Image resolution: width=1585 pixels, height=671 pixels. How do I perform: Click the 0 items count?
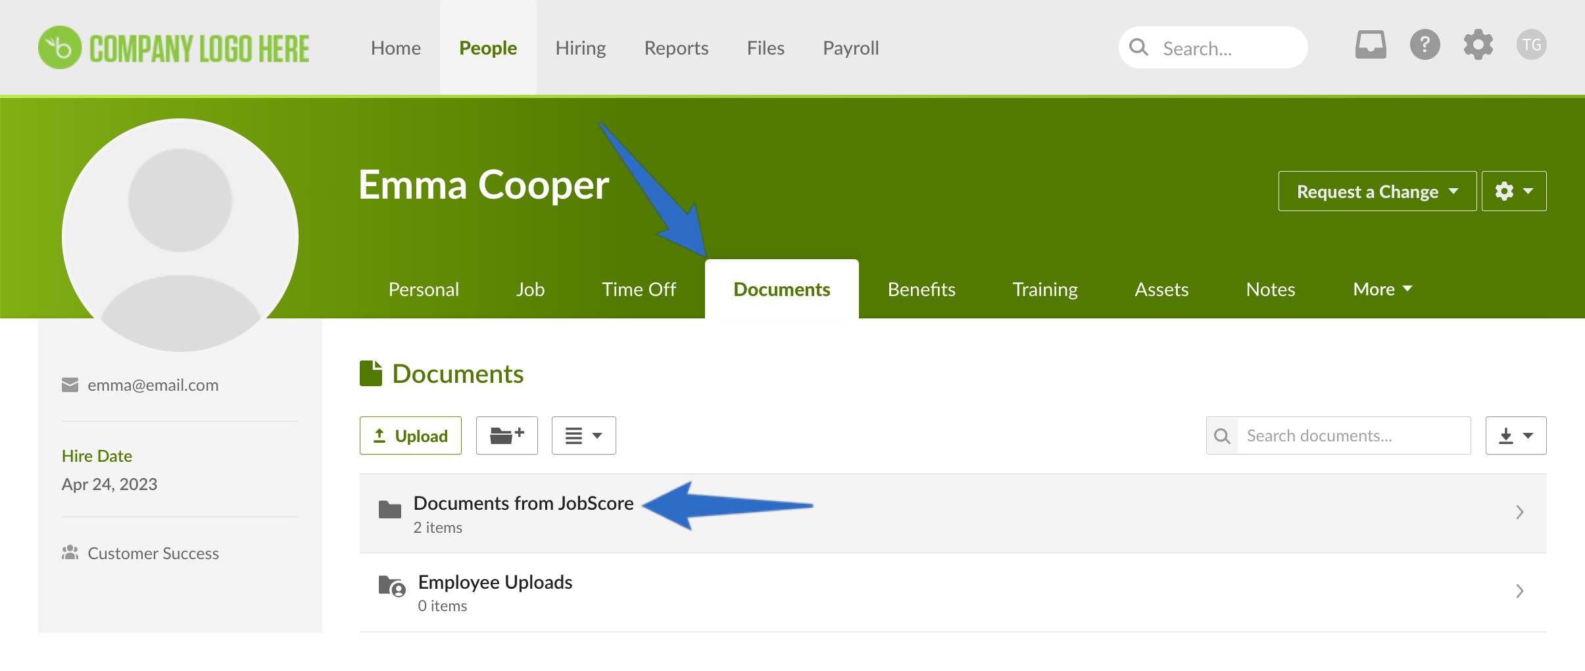[443, 606]
